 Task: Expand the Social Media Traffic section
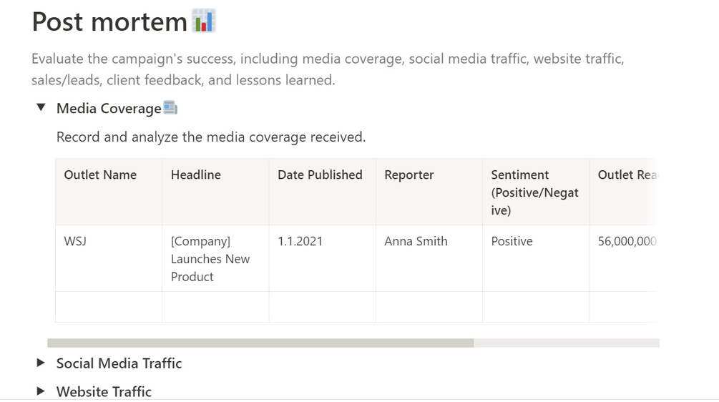[x=41, y=363]
